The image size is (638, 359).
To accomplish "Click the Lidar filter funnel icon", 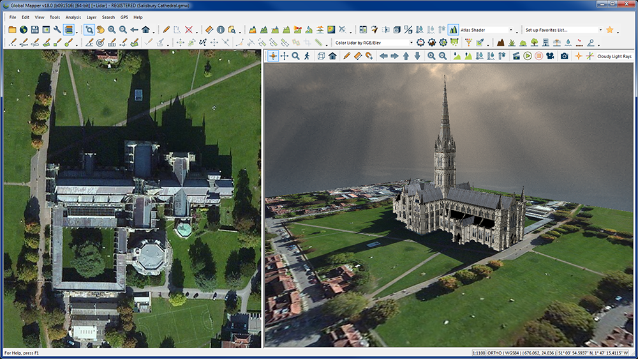I will [x=468, y=42].
